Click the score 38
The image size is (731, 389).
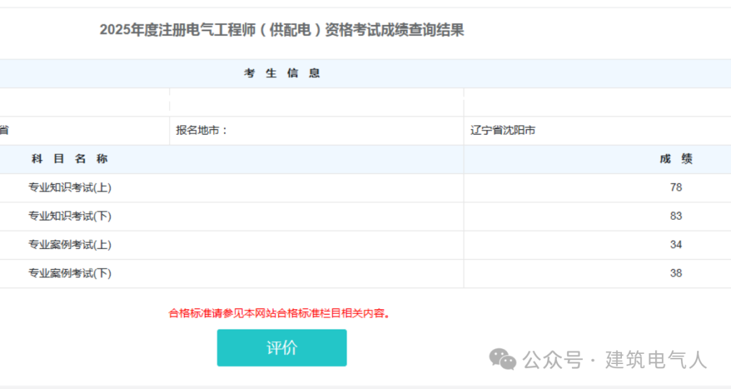coord(676,273)
